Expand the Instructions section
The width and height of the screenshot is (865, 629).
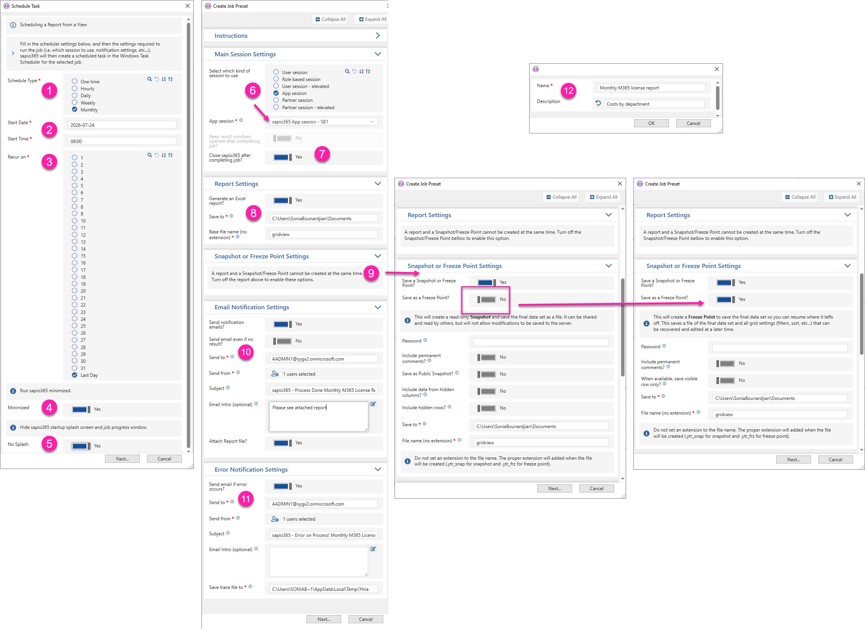coord(378,35)
